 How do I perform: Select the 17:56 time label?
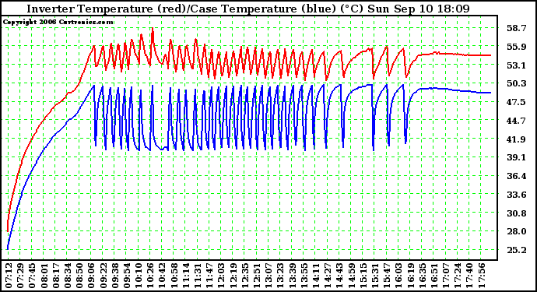482,276
